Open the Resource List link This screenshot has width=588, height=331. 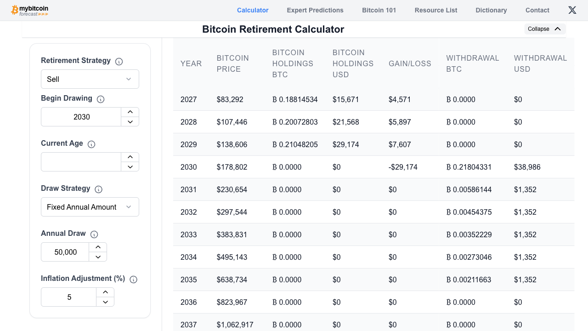[x=435, y=10]
